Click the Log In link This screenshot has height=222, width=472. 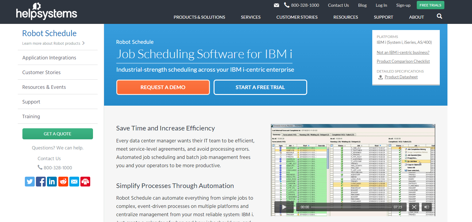381,5
